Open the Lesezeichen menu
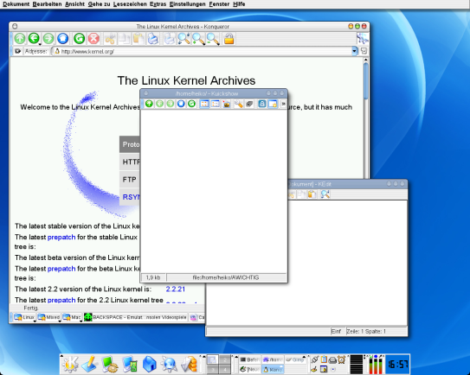This screenshot has height=375, width=470. click(130, 4)
